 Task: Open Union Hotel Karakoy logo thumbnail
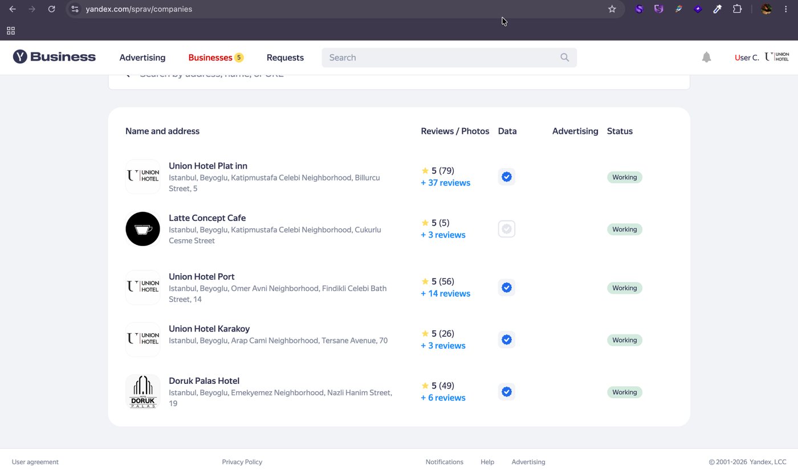142,339
